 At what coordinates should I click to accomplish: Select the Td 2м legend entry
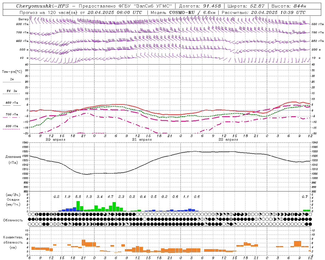12,91
